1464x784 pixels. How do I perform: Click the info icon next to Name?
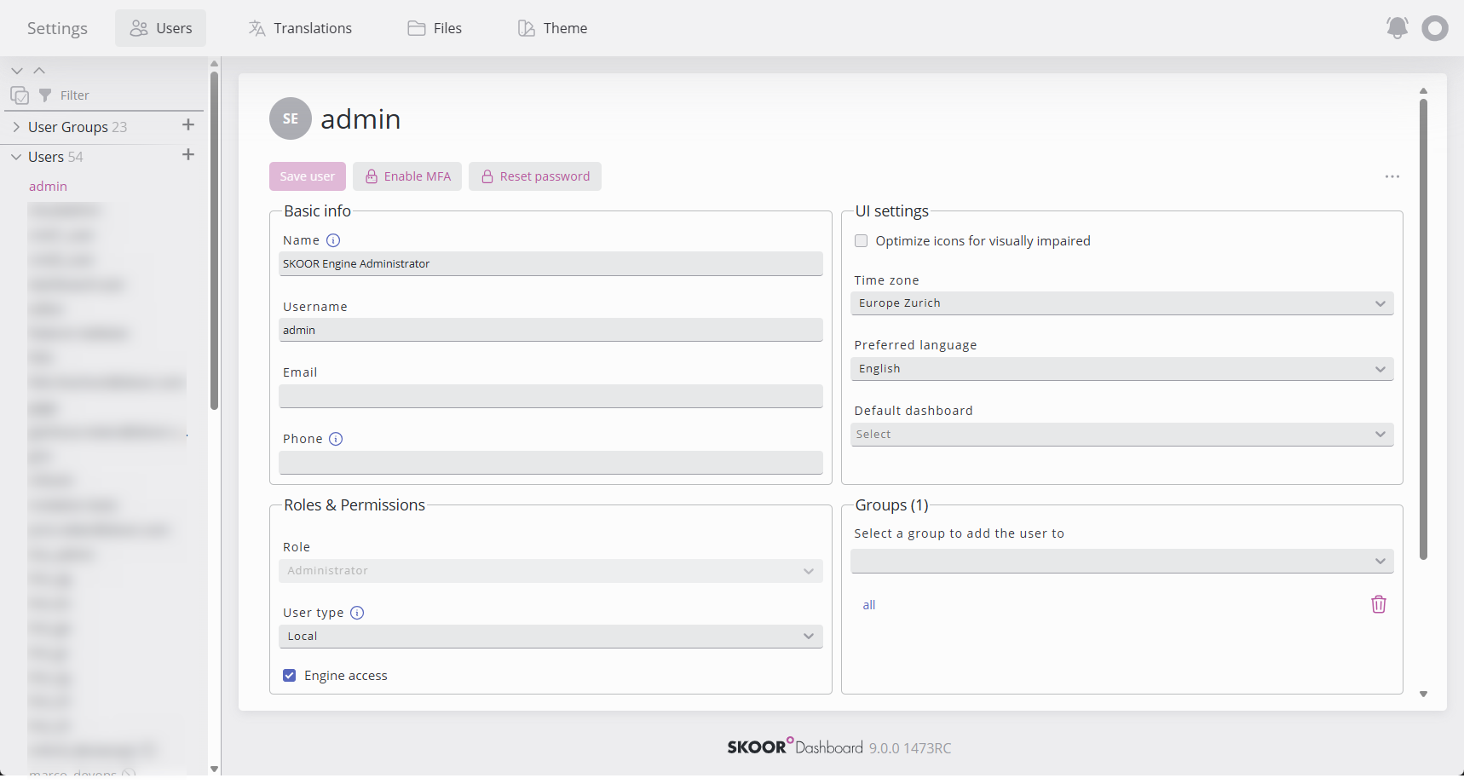point(333,240)
